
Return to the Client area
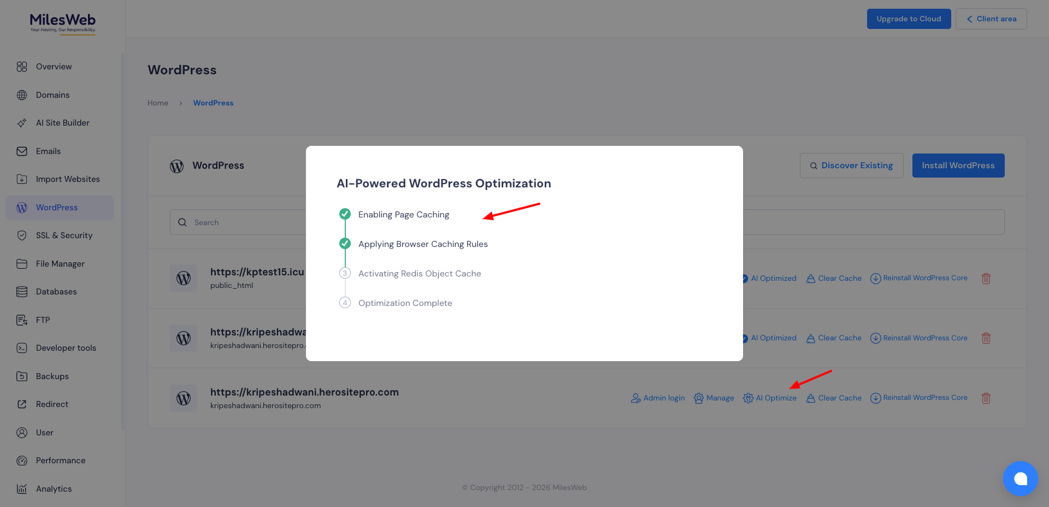pyautogui.click(x=991, y=19)
